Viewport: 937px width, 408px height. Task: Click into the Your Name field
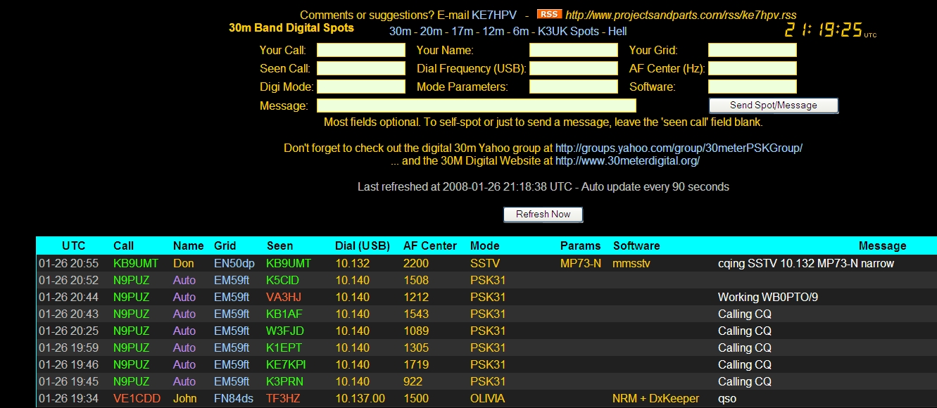[573, 50]
